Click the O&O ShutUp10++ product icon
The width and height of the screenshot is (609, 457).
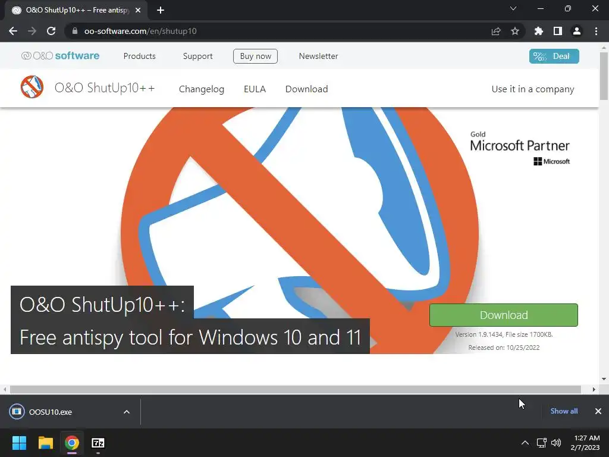(x=32, y=87)
